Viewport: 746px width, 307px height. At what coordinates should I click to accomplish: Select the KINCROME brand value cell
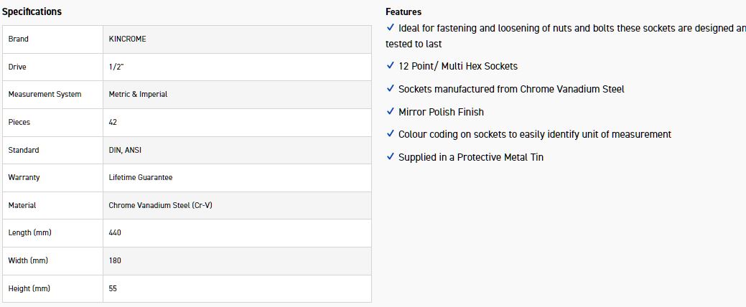(127, 39)
